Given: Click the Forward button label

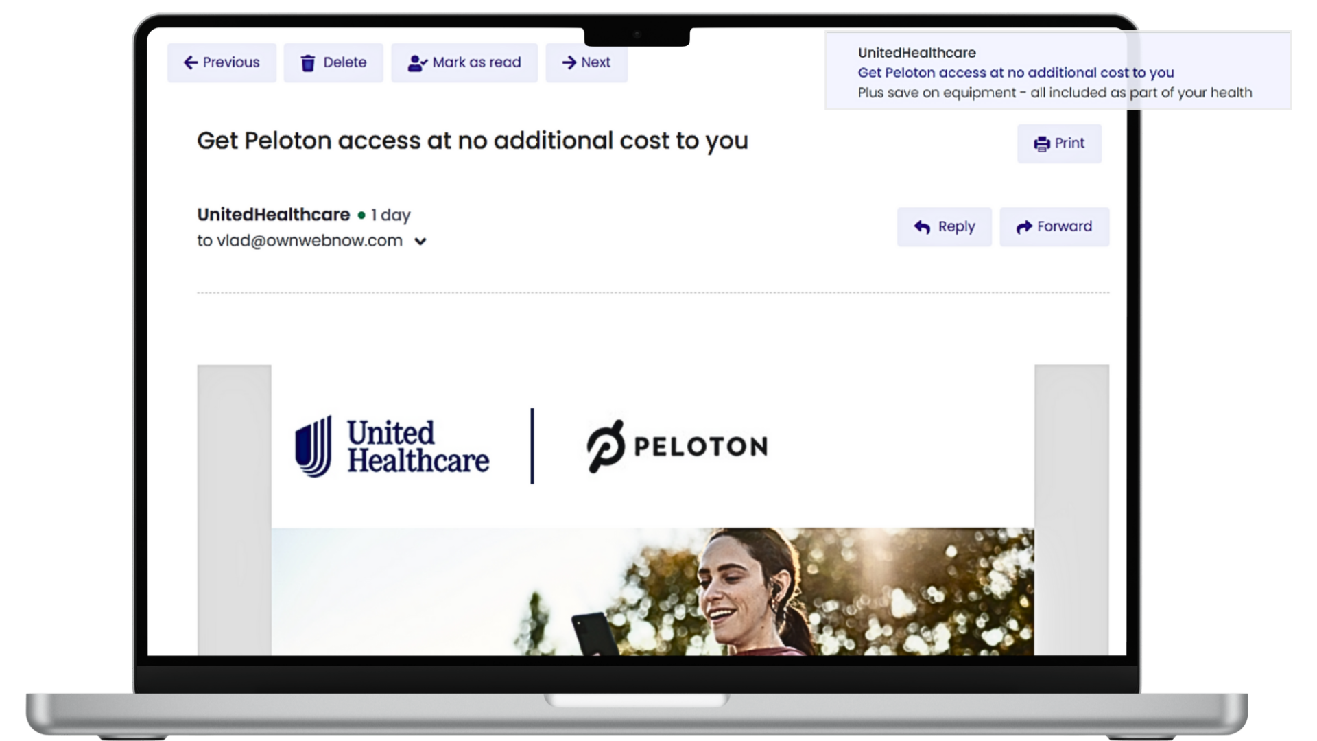Looking at the screenshot, I should 1064,226.
